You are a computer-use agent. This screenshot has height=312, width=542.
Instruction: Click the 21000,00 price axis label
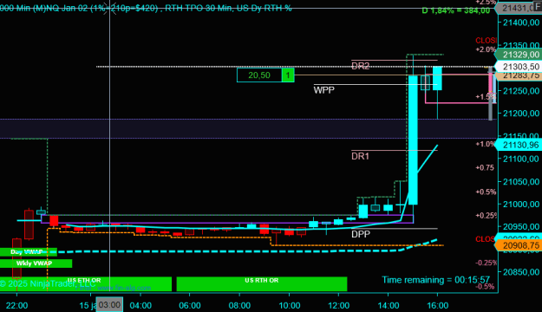(521, 205)
